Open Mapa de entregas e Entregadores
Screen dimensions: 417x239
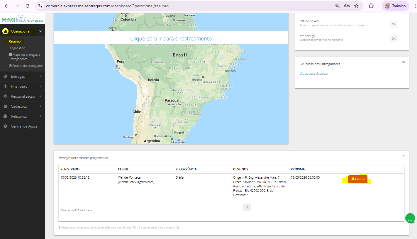(25, 57)
